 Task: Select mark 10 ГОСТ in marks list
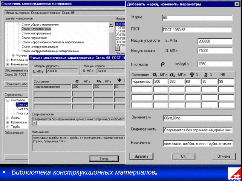click(x=121, y=28)
